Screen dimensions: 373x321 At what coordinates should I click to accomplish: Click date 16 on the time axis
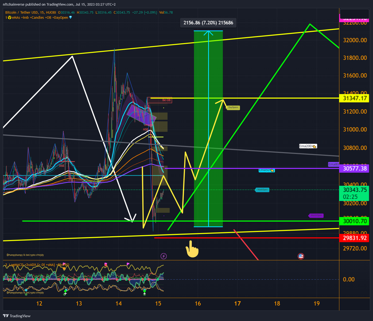(x=198, y=303)
